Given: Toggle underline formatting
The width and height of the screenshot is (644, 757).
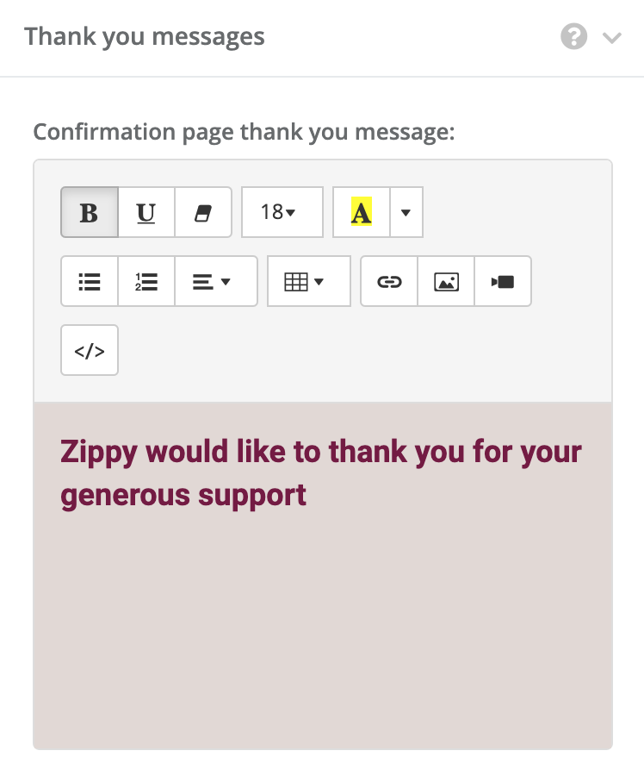Looking at the screenshot, I should tap(146, 212).
